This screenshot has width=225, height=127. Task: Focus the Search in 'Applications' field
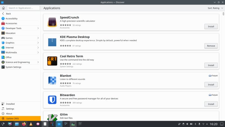pyautogui.click(x=23, y=8)
